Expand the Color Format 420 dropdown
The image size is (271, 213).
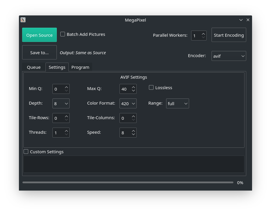click(128, 103)
